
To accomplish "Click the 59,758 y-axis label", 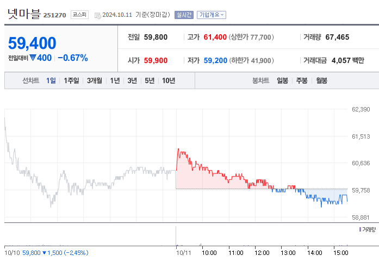I will click(361, 190).
